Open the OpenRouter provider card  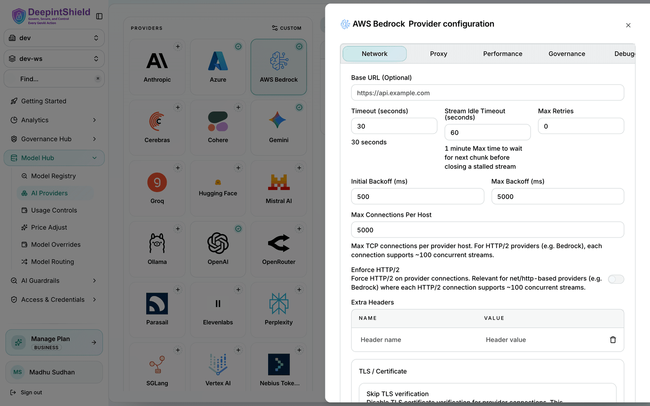(x=279, y=249)
